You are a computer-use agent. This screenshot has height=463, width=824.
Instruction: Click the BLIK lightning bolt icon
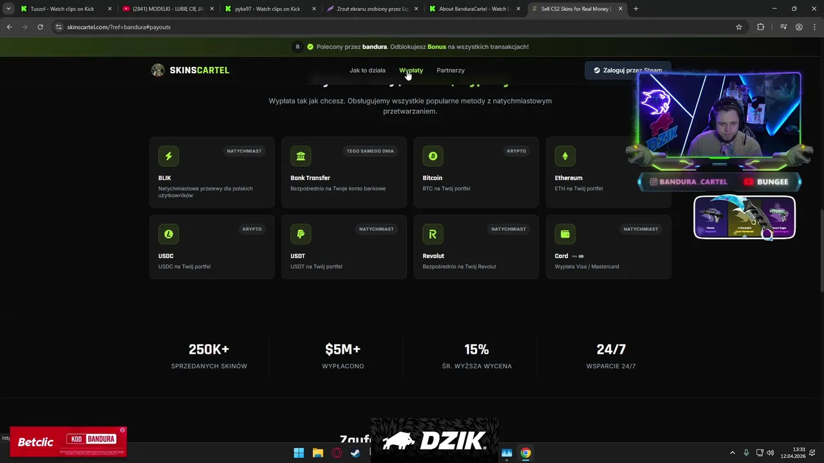pos(169,156)
